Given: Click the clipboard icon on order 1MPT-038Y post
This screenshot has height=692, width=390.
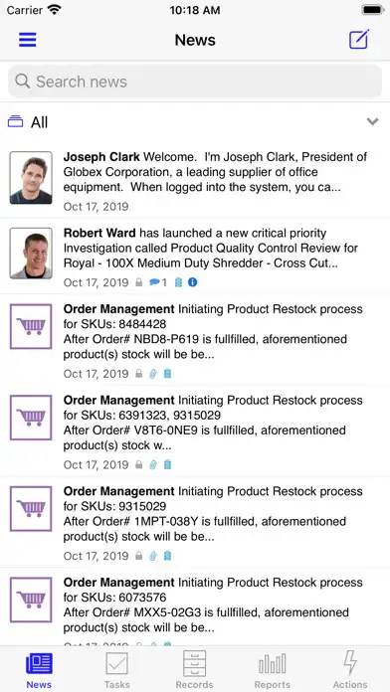Looking at the screenshot, I should click(x=167, y=556).
